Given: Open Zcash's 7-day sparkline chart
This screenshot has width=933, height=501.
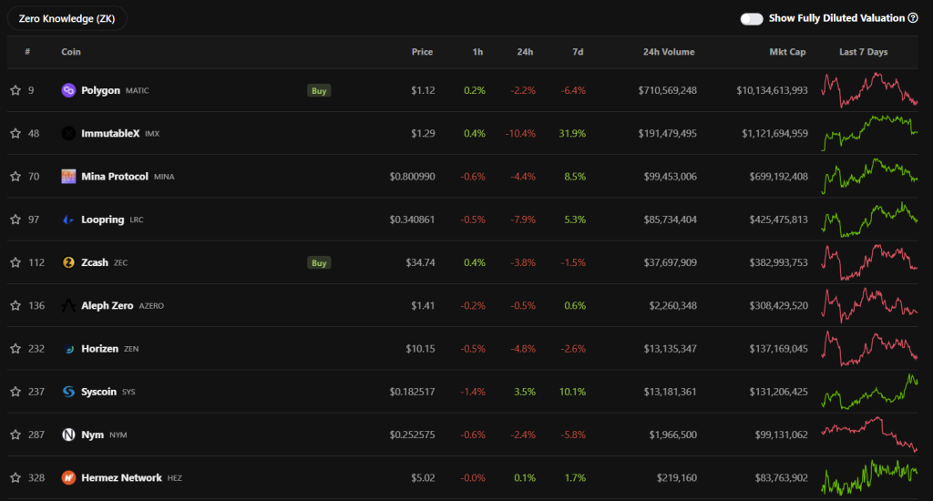Looking at the screenshot, I should pyautogui.click(x=869, y=262).
